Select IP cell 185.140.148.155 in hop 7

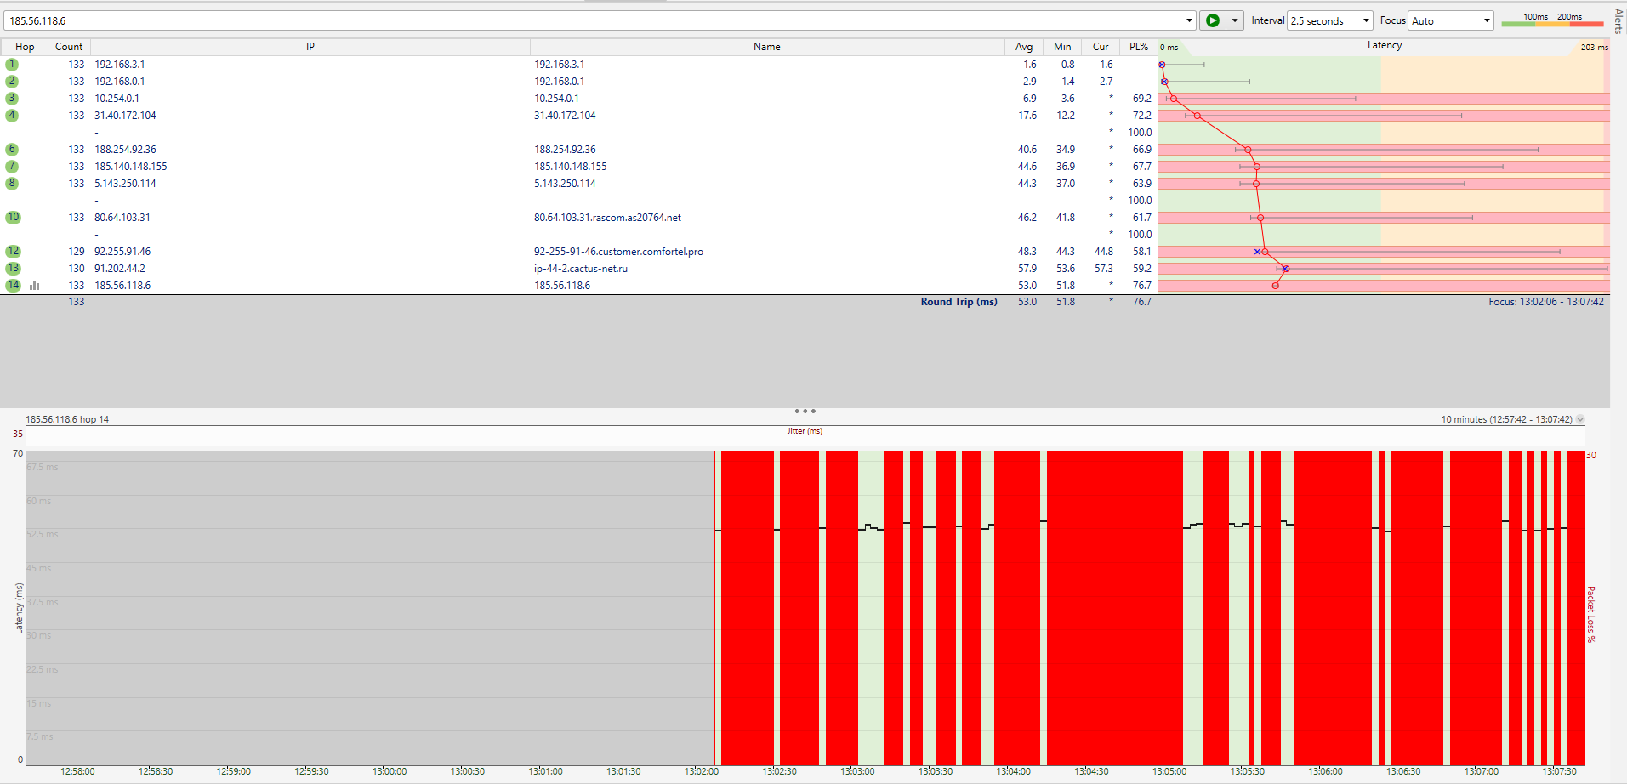tap(131, 167)
